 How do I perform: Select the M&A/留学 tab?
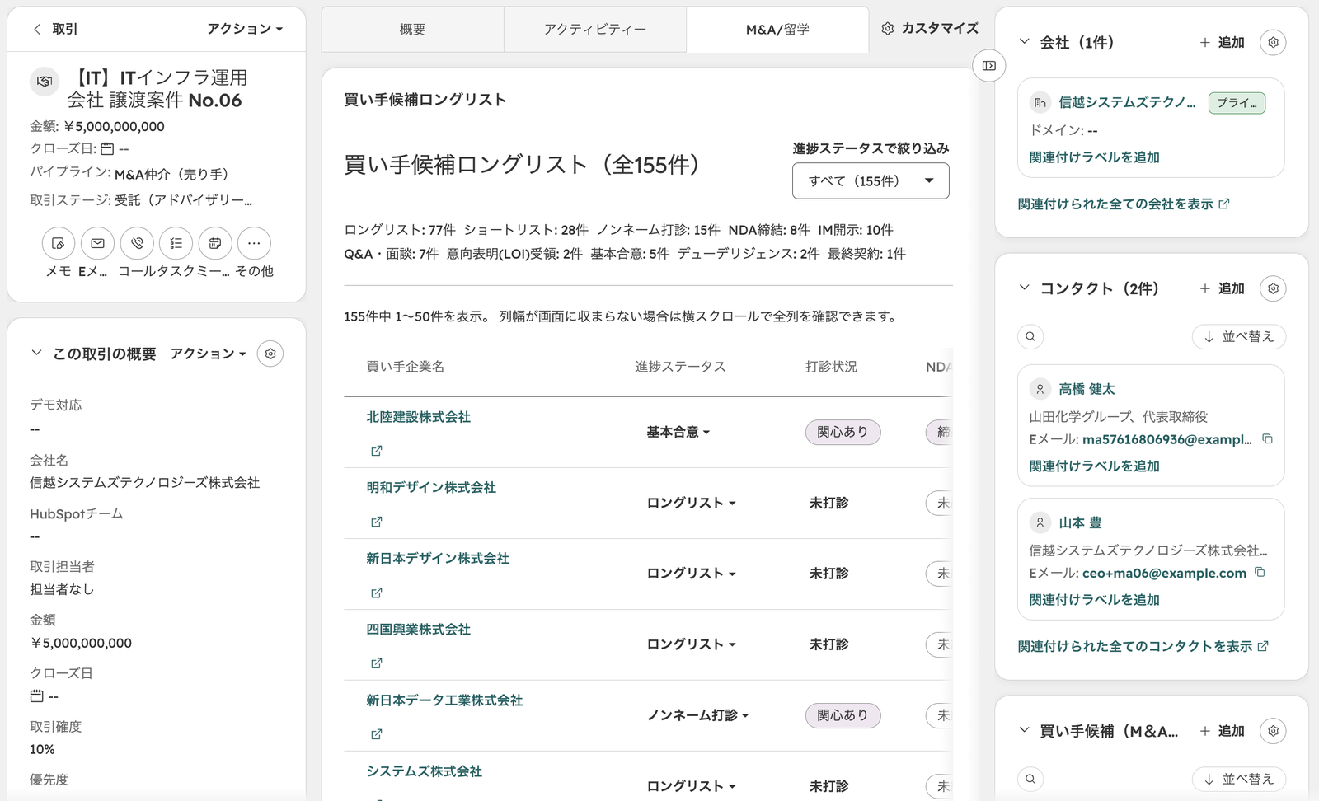(x=777, y=30)
